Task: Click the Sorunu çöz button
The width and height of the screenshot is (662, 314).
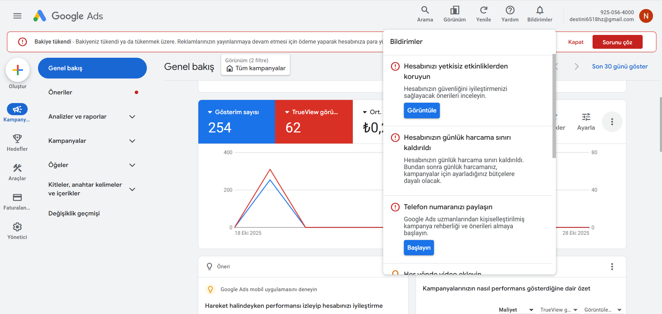Action: tap(617, 42)
